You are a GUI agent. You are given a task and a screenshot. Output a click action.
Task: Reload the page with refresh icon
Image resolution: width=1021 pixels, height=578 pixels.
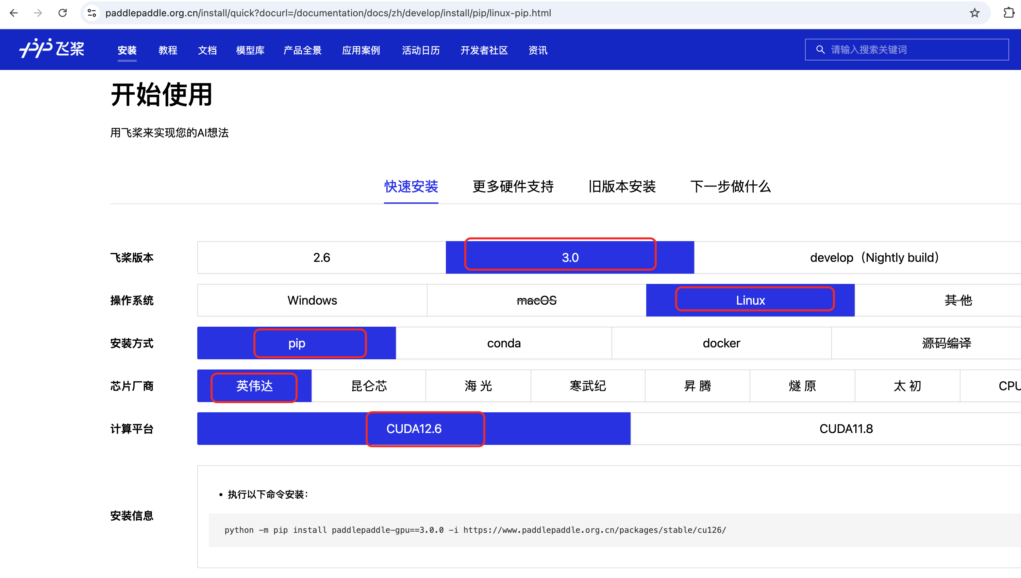(63, 13)
